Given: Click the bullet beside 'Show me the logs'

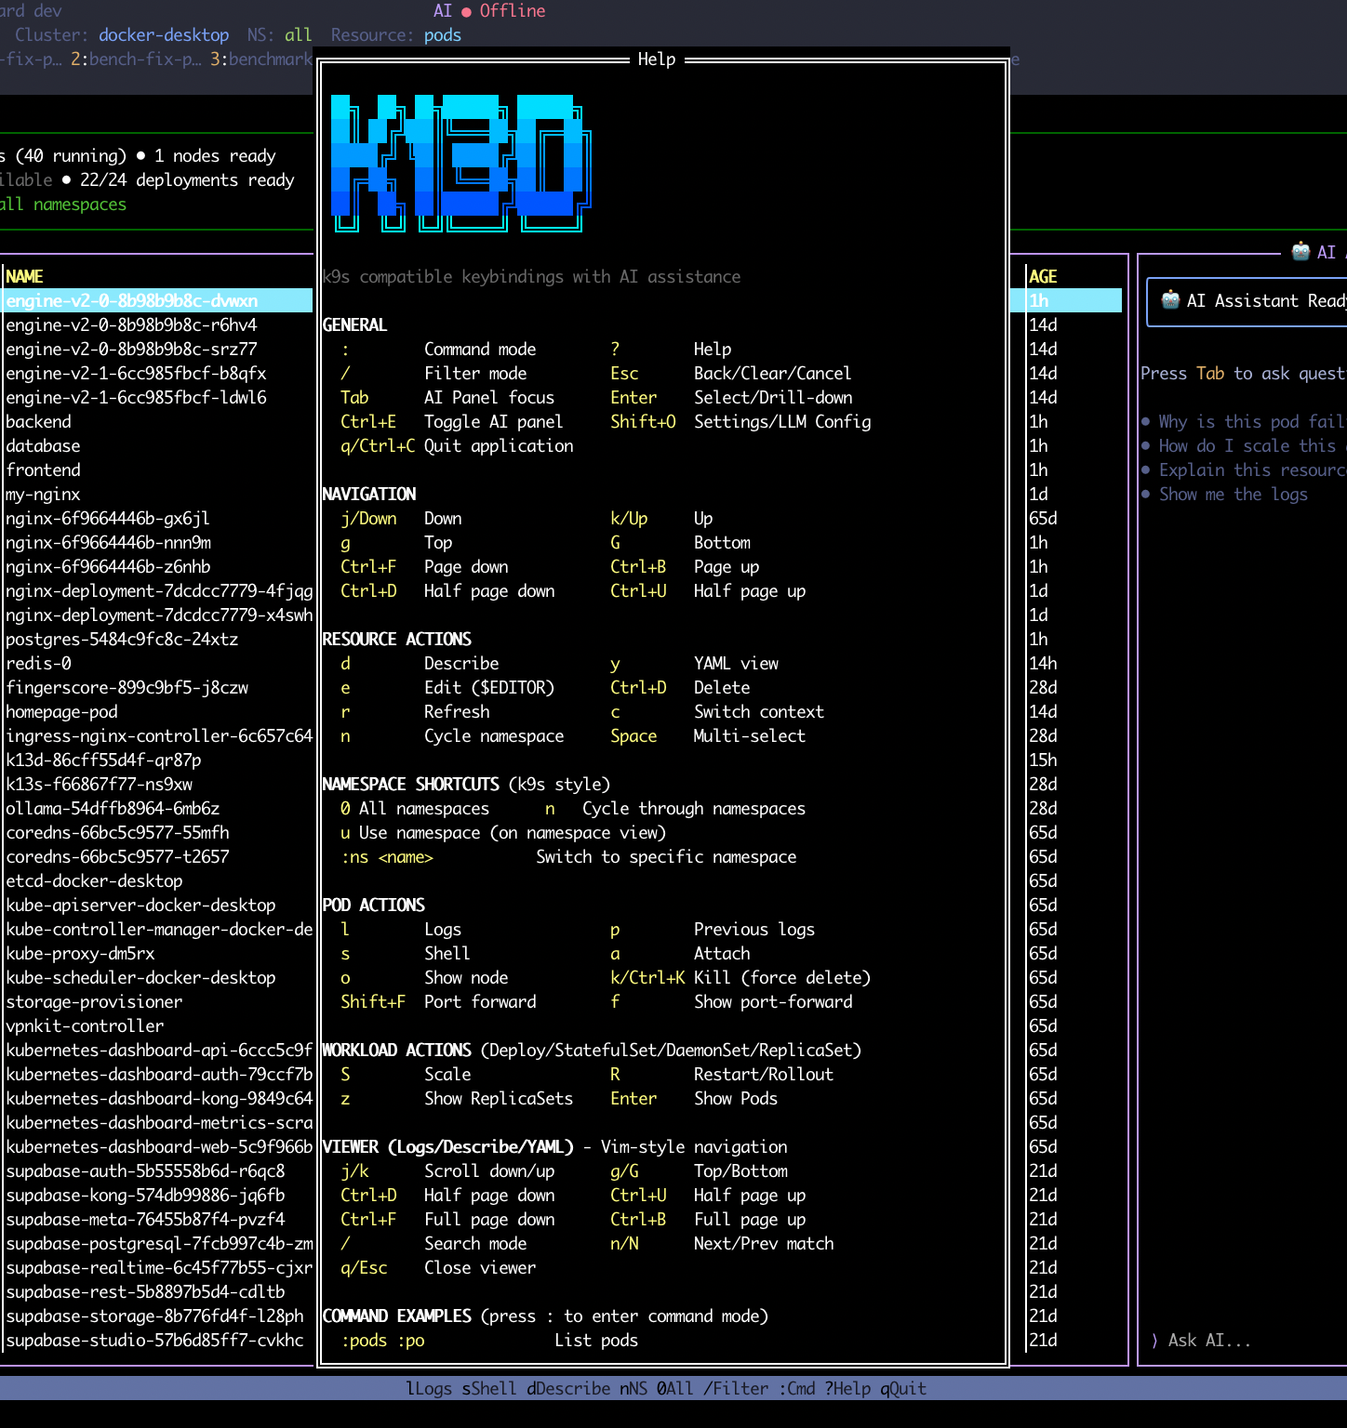Looking at the screenshot, I should (x=1146, y=494).
